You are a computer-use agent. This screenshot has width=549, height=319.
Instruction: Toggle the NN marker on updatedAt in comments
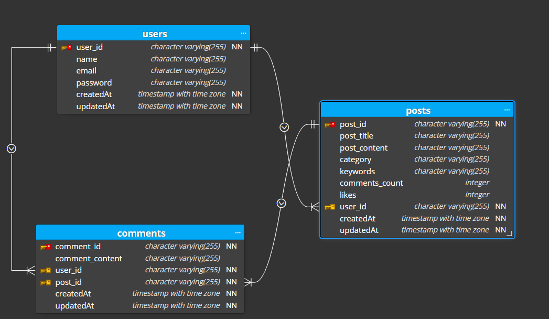coord(231,305)
